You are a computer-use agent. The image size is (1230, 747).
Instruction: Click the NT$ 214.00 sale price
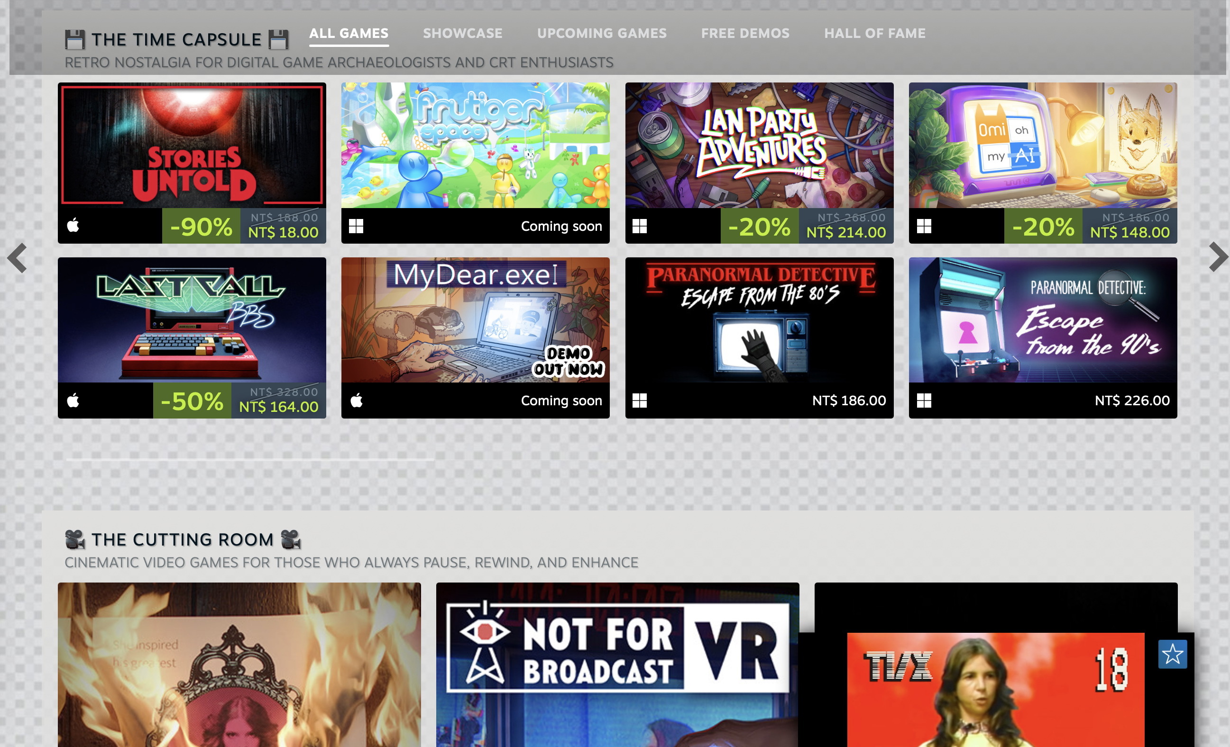point(846,233)
